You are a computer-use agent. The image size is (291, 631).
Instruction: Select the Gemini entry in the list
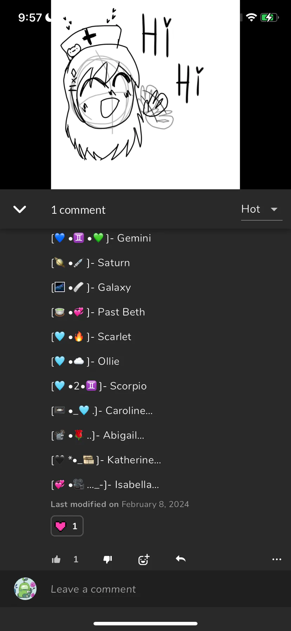pos(101,238)
